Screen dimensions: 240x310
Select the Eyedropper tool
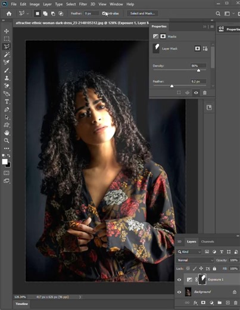pos(7,62)
